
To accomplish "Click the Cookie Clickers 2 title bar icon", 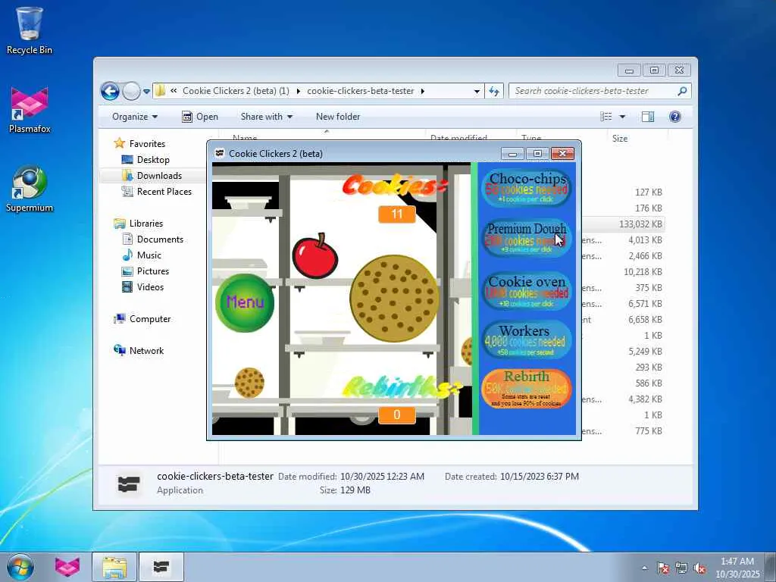I will click(220, 153).
